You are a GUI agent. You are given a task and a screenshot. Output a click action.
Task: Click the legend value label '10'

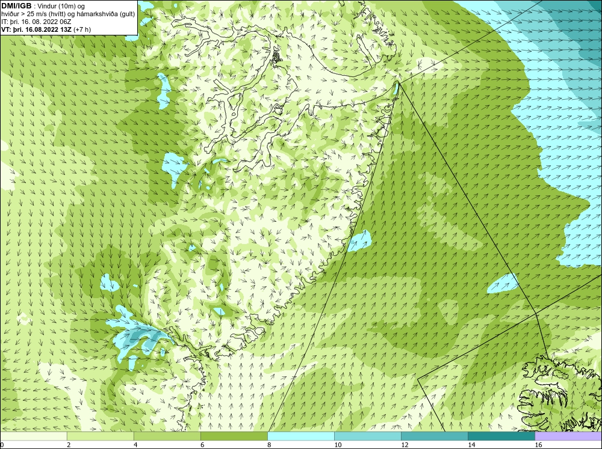(x=338, y=445)
